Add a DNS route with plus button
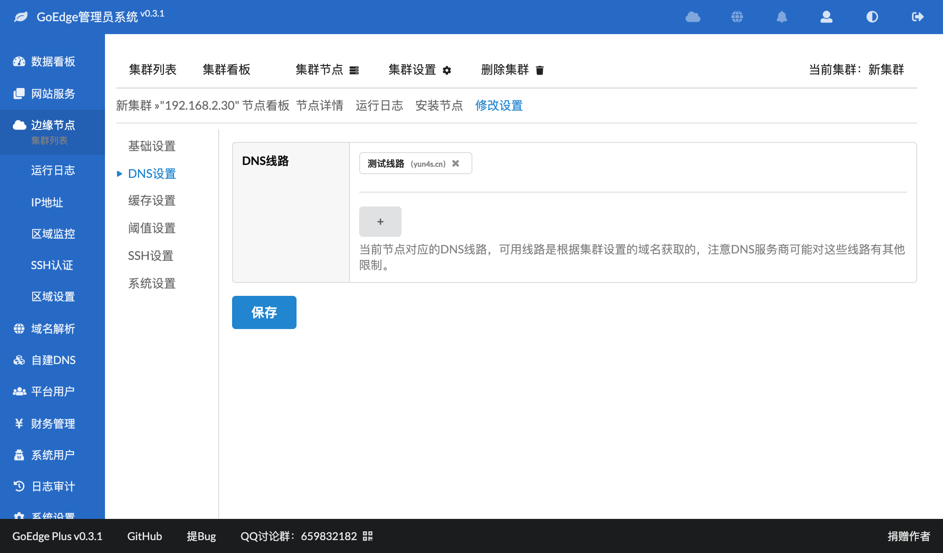This screenshot has height=553, width=943. coord(380,222)
